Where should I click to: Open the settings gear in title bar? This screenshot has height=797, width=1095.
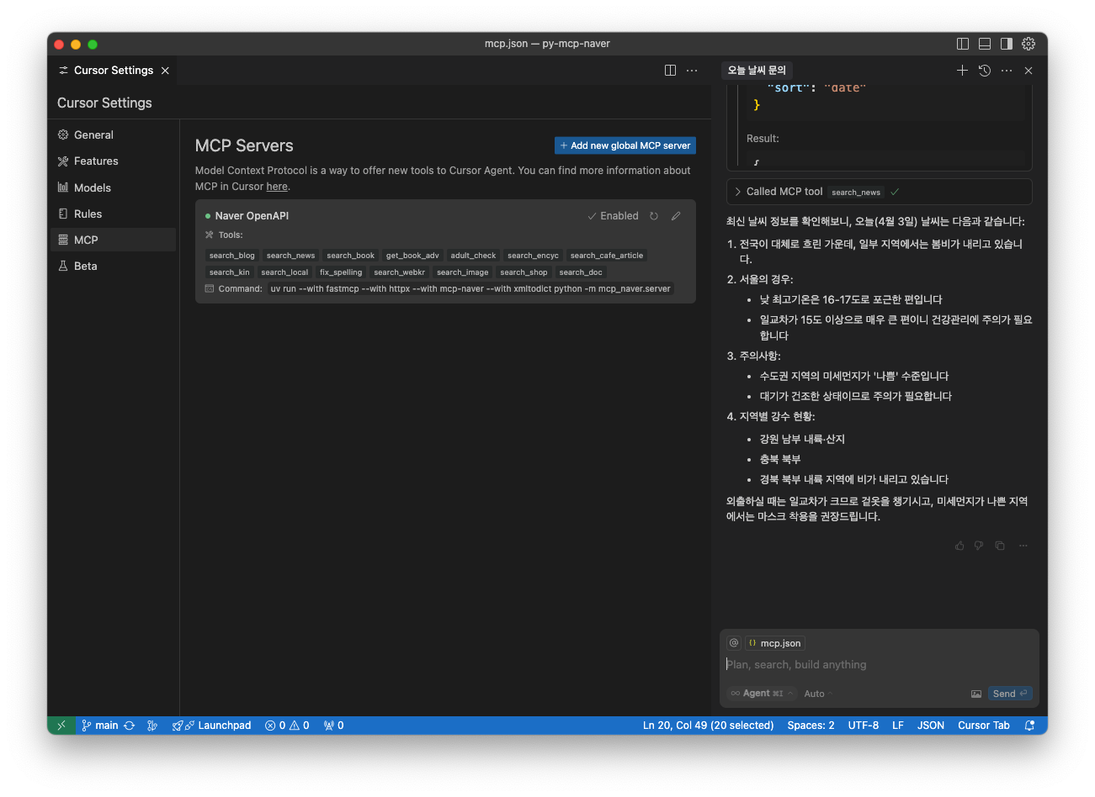click(1029, 44)
